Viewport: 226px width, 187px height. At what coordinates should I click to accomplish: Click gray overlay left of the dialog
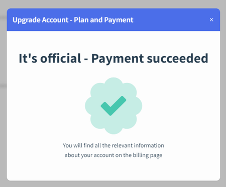pyautogui.click(x=3, y=100)
